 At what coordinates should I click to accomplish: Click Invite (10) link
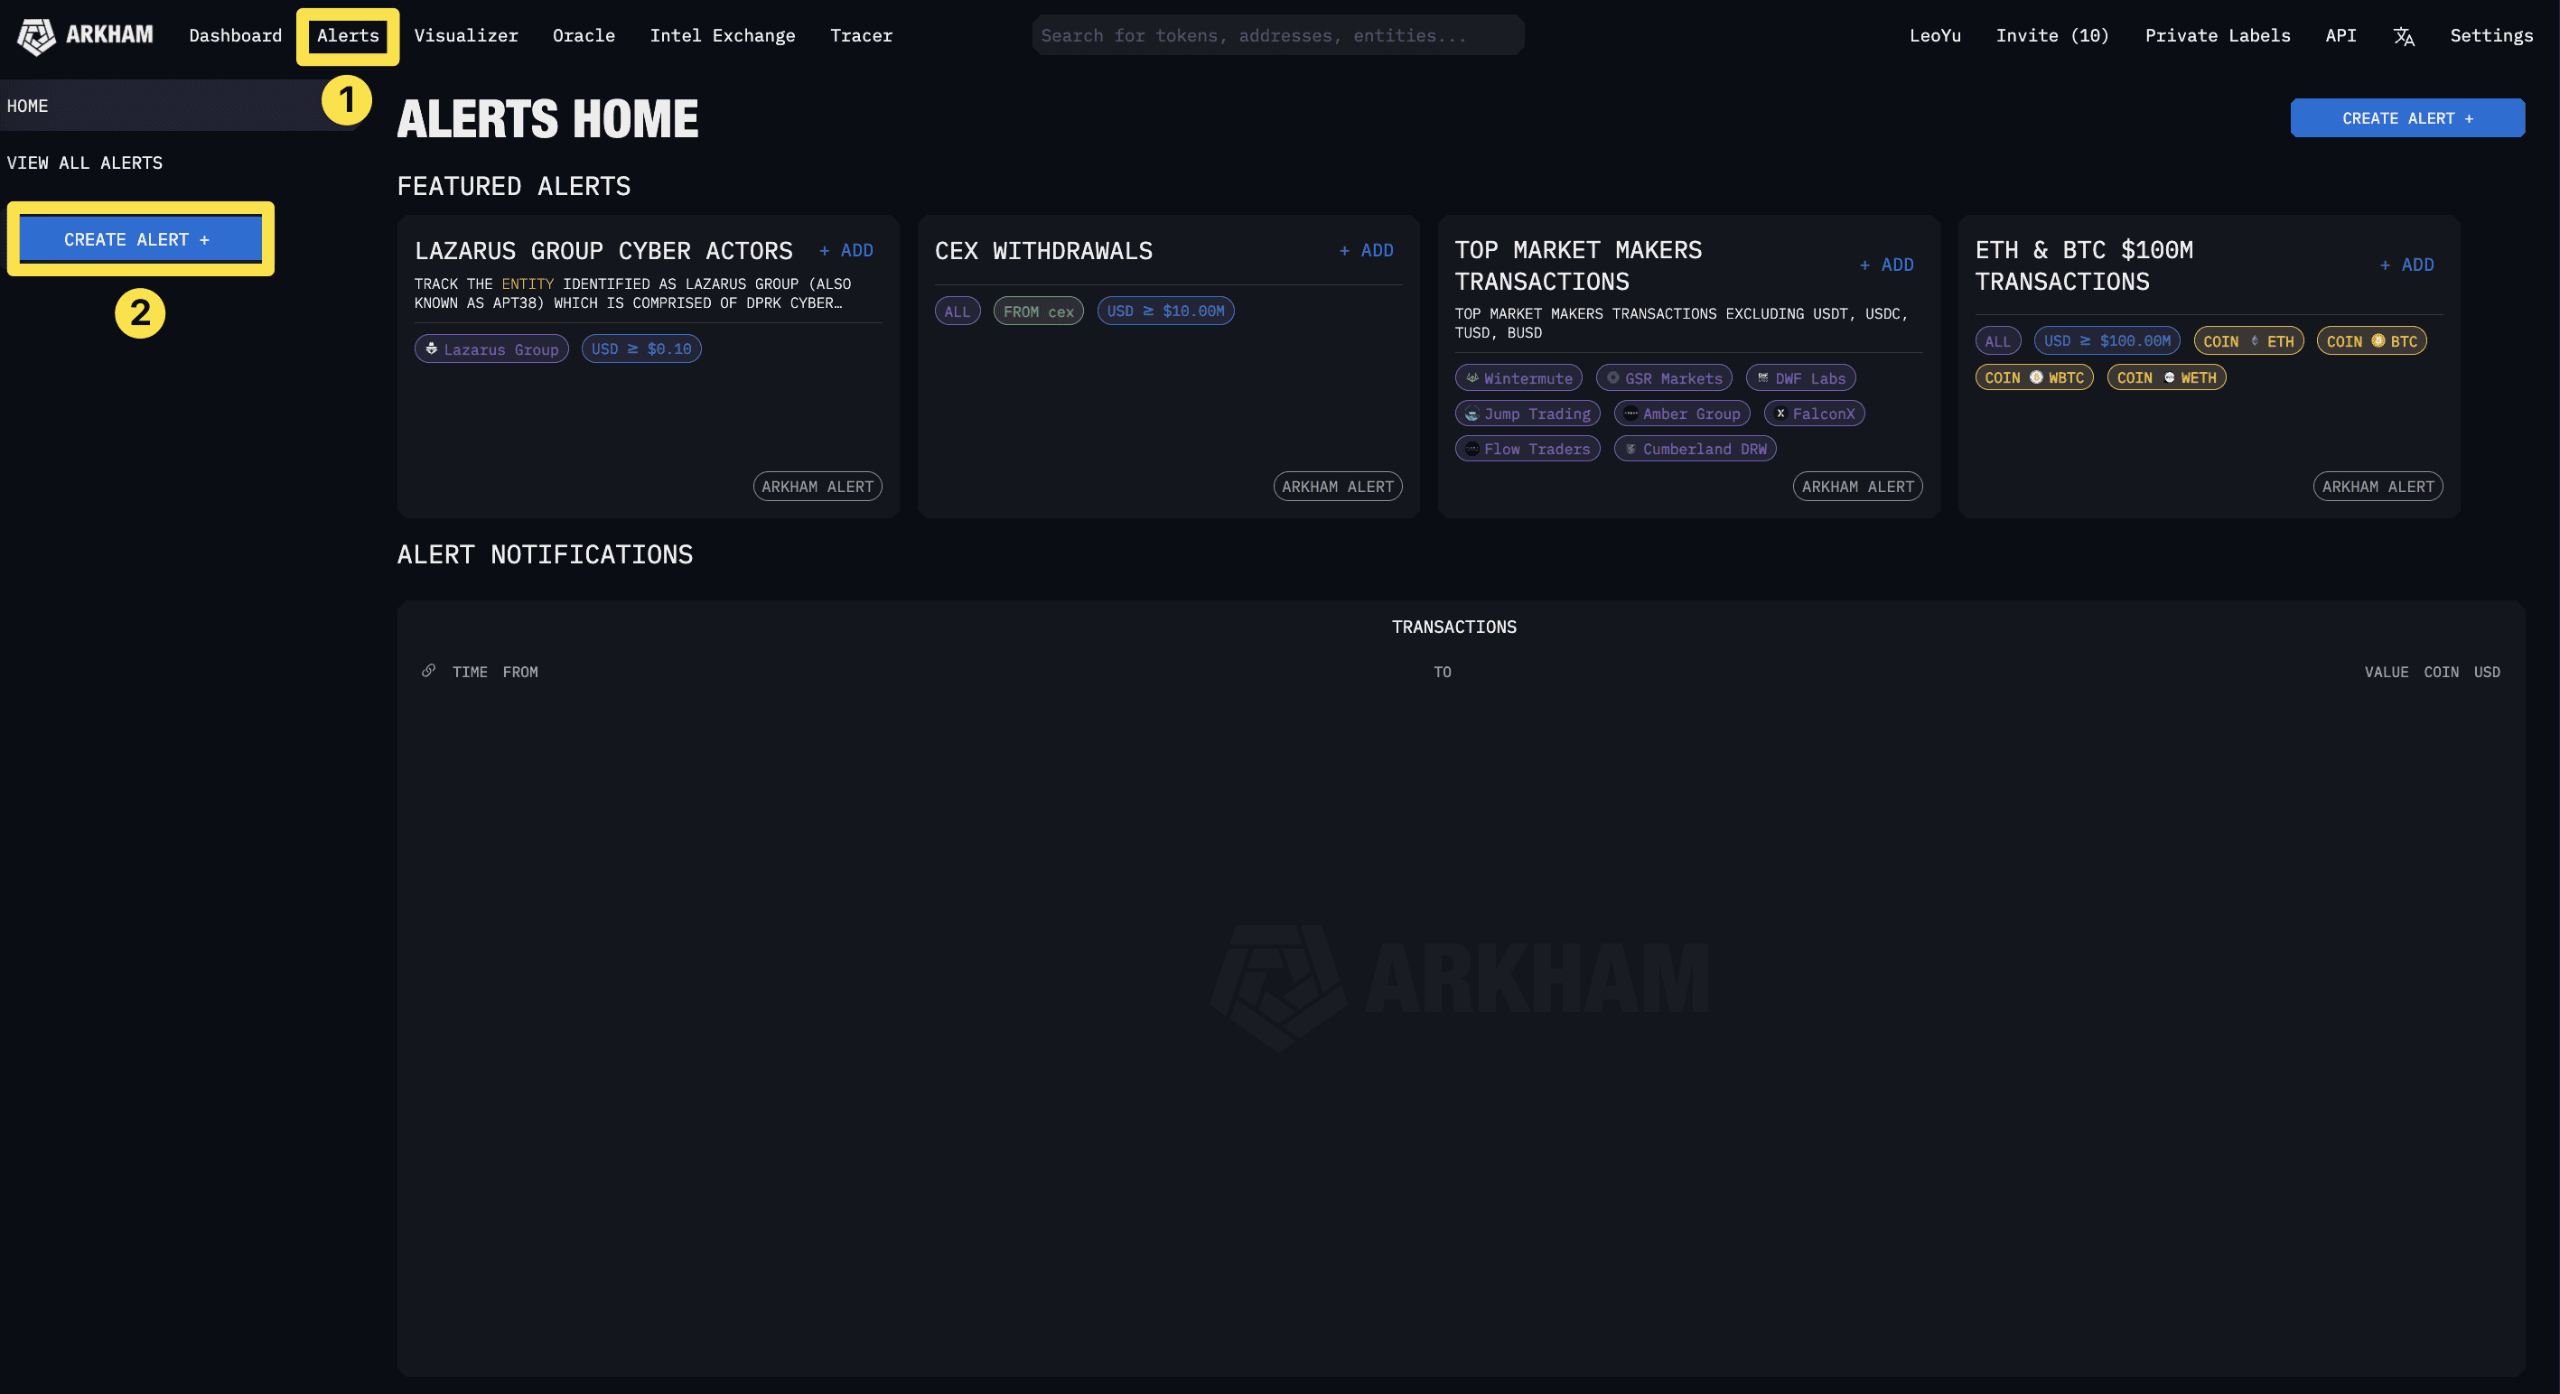point(2052,36)
